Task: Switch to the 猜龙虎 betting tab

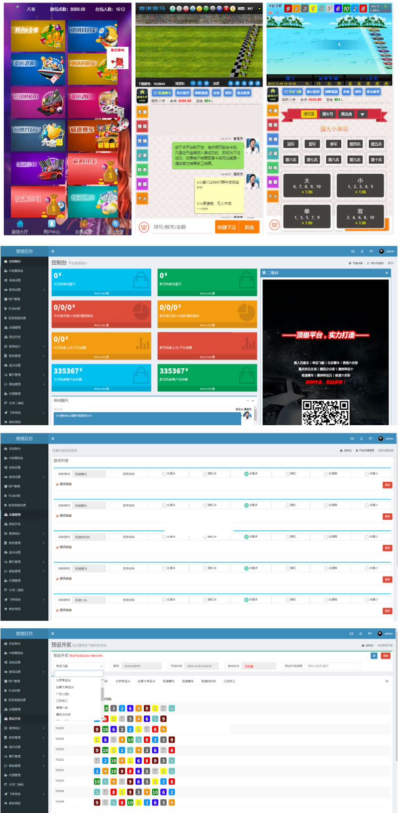Action: (x=346, y=114)
